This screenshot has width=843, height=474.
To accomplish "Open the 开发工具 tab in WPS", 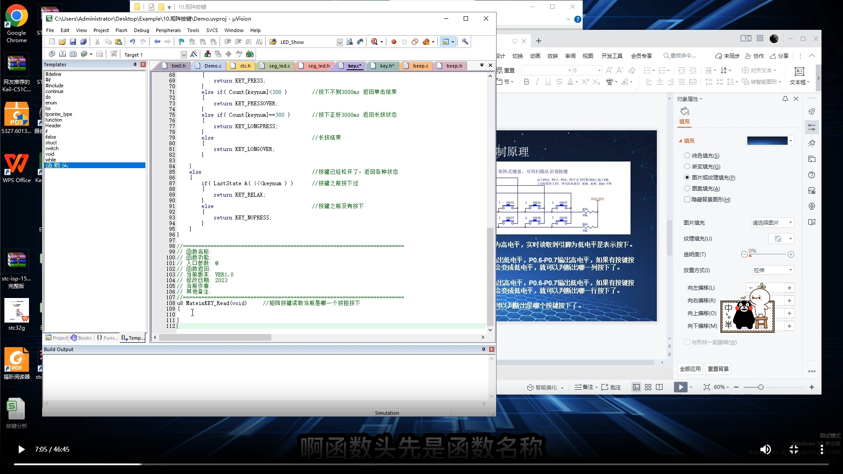I will pyautogui.click(x=612, y=56).
